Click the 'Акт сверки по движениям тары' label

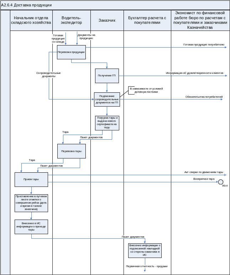[204, 172]
